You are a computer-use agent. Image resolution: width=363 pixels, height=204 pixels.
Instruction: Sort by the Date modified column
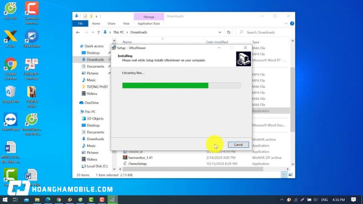[x=217, y=42]
